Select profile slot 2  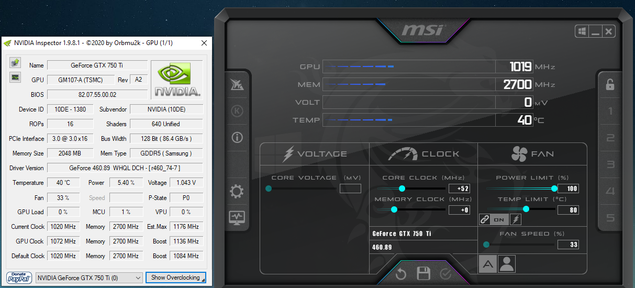(610, 138)
